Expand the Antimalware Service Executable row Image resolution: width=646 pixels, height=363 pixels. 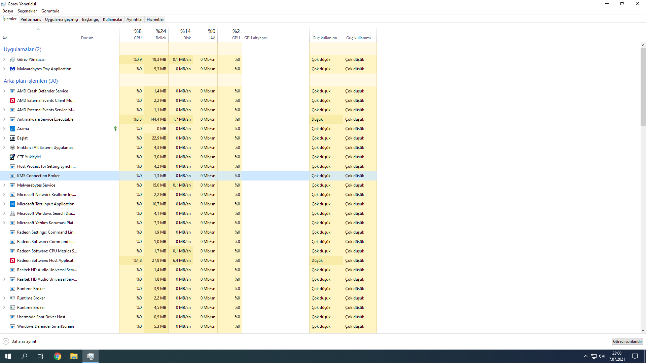coord(4,119)
